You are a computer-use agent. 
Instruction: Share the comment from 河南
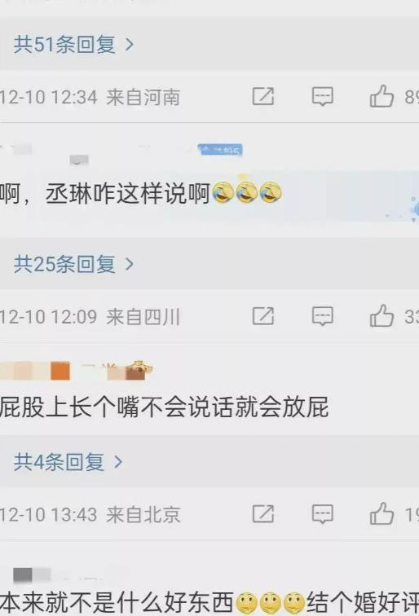tap(263, 97)
